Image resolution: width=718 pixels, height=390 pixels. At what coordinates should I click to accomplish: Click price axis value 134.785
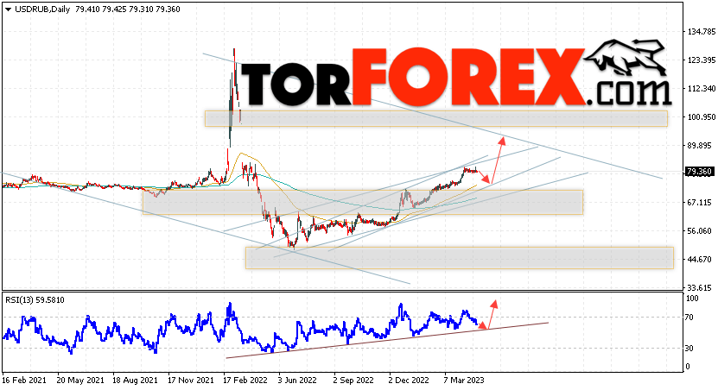(x=702, y=32)
